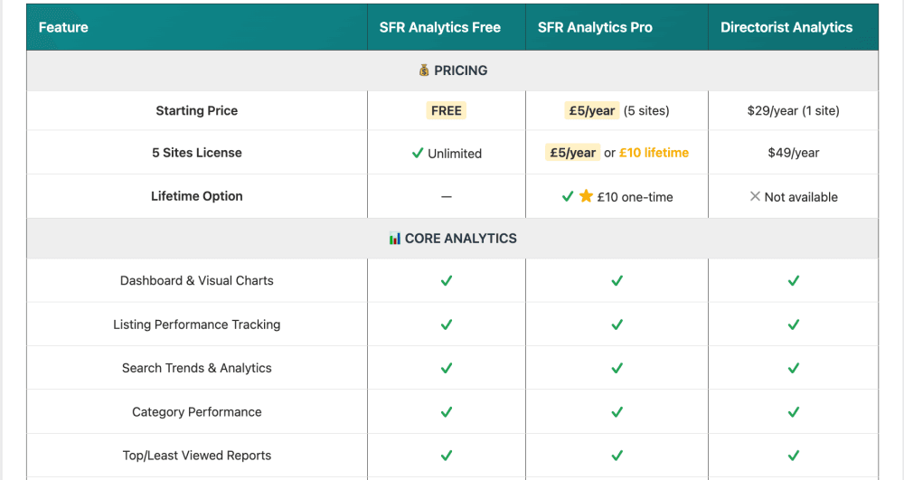Screen dimensions: 904x480
Task: Click the Dashboard & Visual Charts label
Action: (x=196, y=280)
